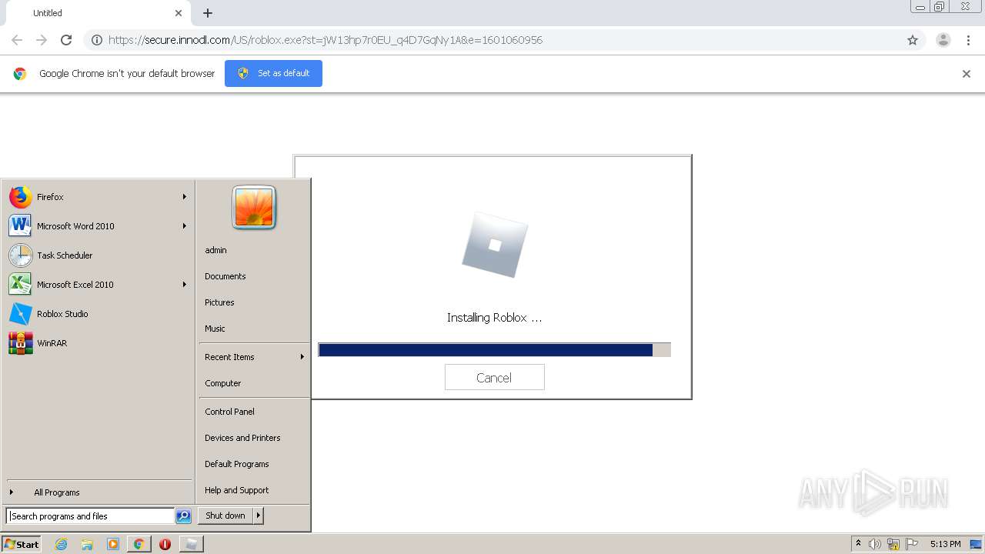The height and width of the screenshot is (554, 985).
Task: Focus the Search programs and files box
Action: [x=90, y=516]
